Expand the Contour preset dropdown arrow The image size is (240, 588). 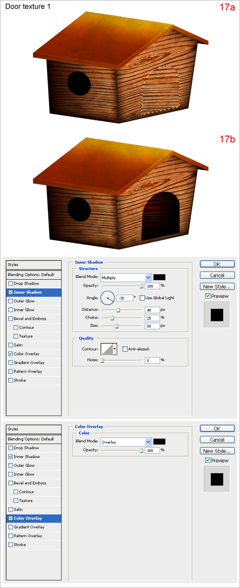[x=115, y=349]
